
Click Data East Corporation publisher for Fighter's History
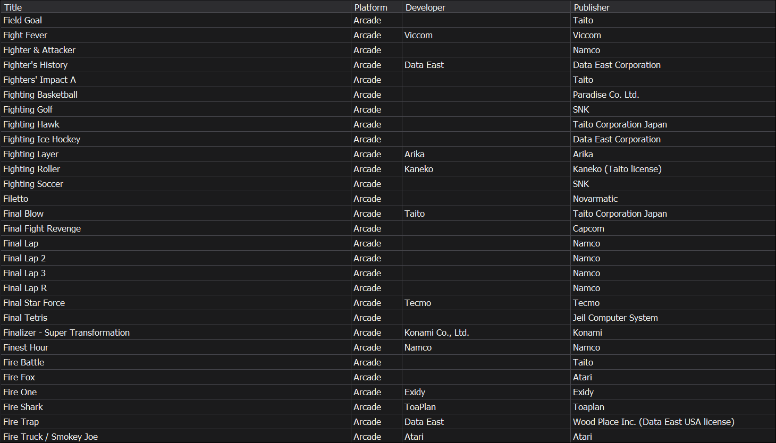617,65
